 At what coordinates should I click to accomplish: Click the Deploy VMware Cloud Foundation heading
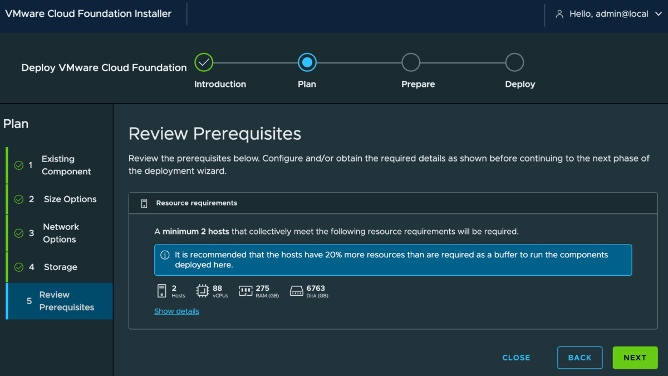coord(104,68)
